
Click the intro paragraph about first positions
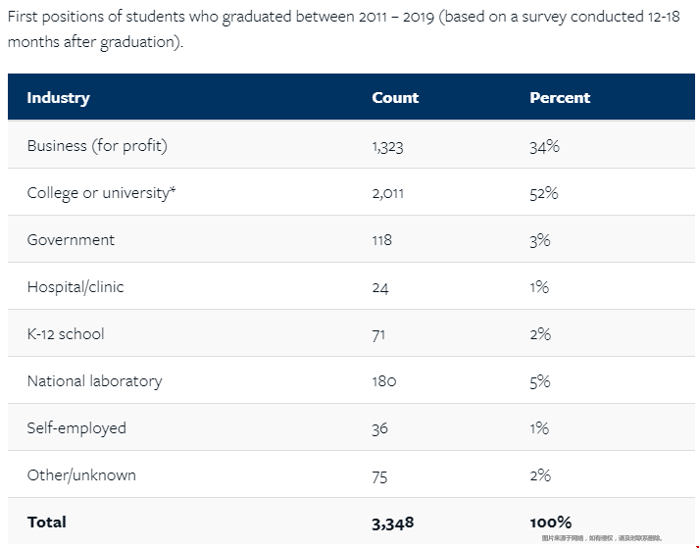[343, 30]
